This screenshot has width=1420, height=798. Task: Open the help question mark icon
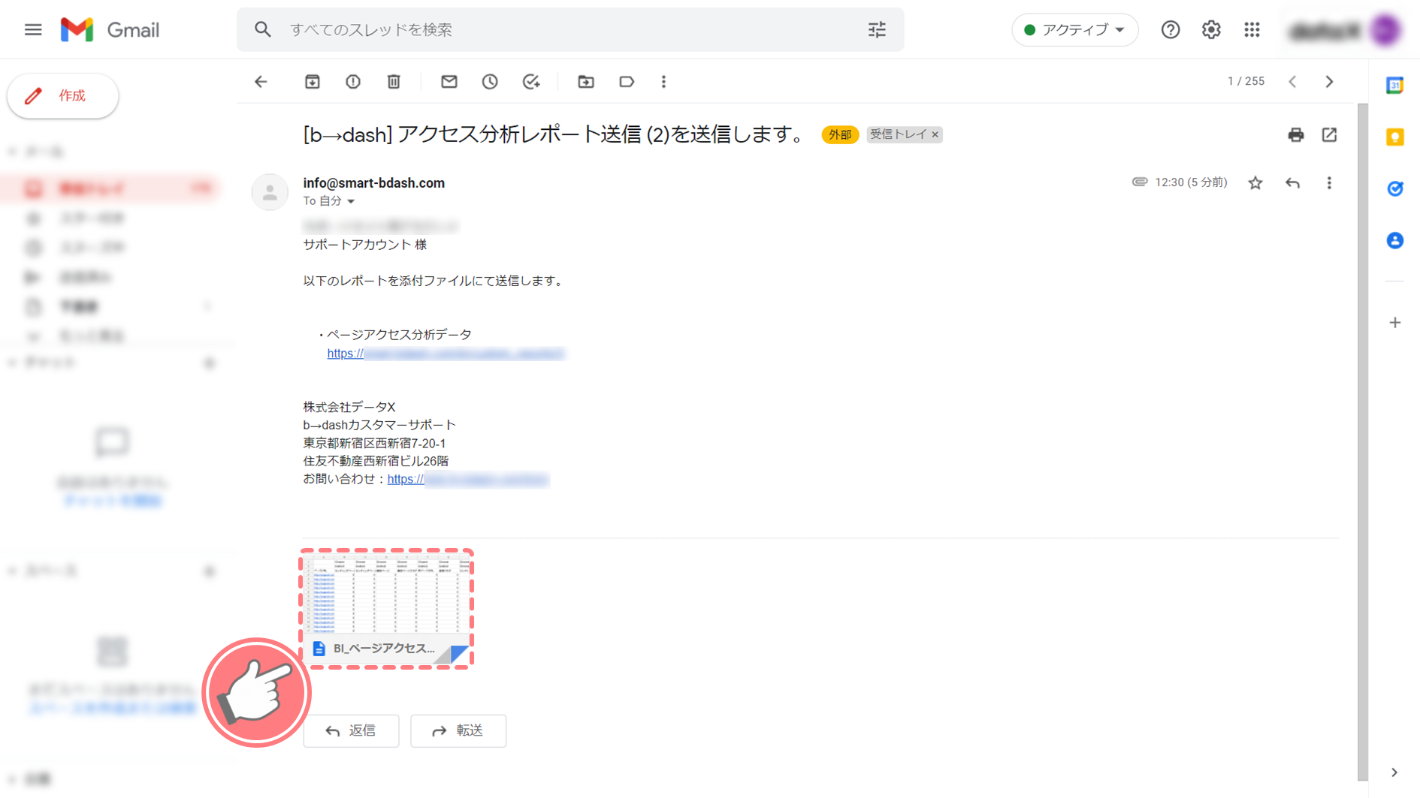click(x=1170, y=29)
